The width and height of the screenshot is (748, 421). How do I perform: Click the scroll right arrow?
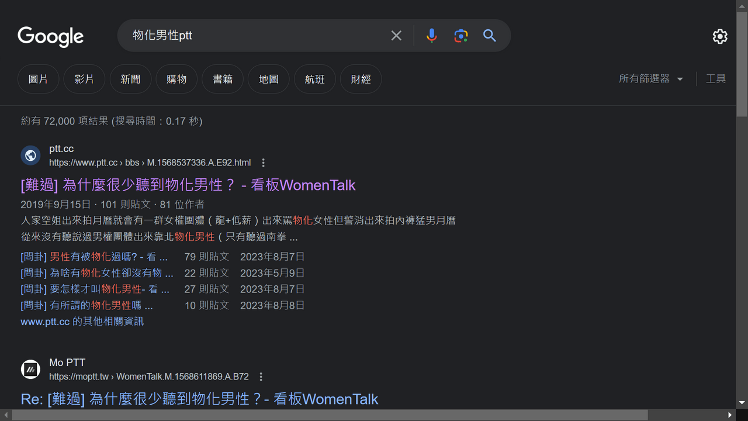pos(730,415)
